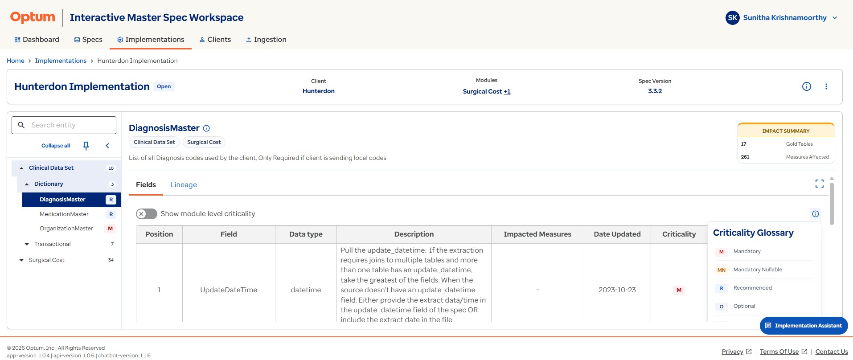Go to the Dashboard tab
The height and width of the screenshot is (360, 853).
coord(37,40)
